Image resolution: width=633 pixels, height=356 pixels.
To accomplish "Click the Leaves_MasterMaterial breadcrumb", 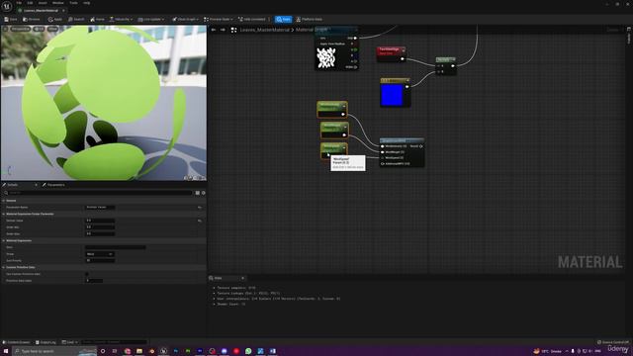I will [x=264, y=30].
